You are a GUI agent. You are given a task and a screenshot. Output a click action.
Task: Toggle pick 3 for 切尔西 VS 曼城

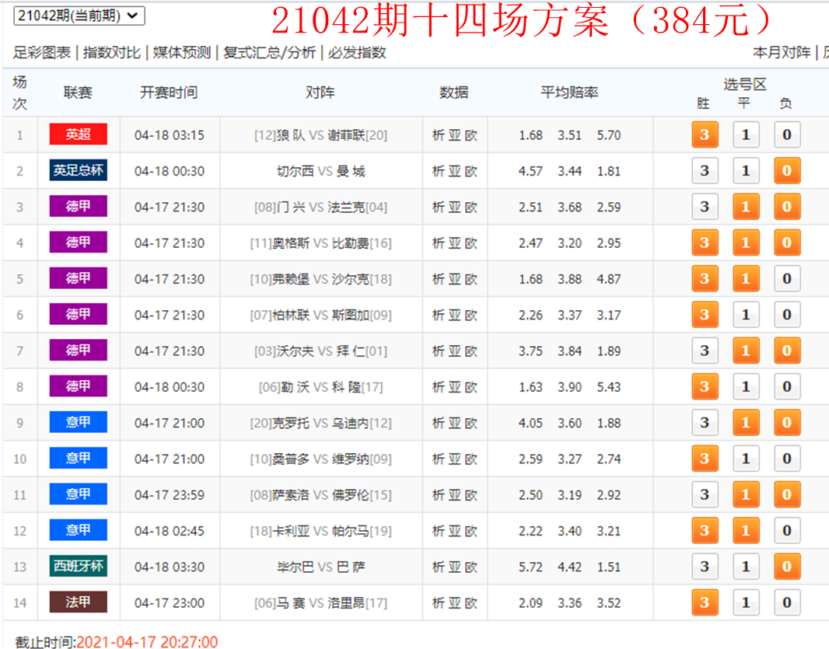(705, 171)
